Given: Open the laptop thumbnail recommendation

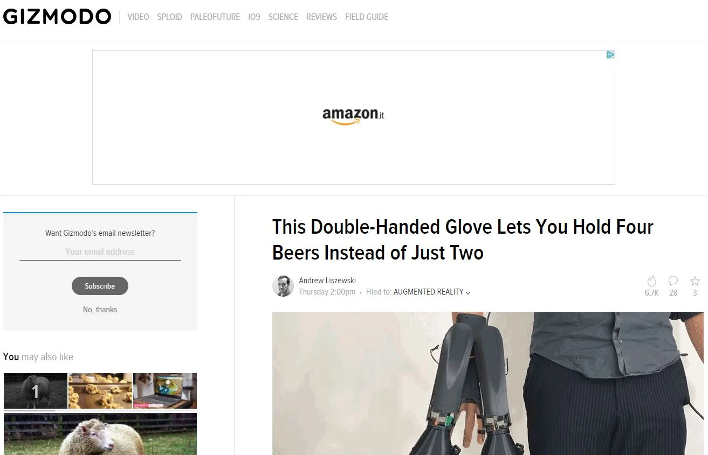Looking at the screenshot, I should (165, 391).
